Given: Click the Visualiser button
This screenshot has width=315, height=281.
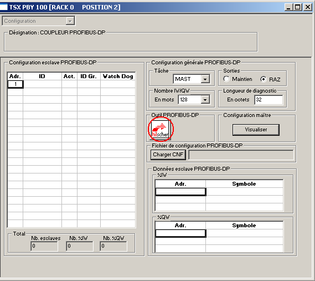Looking at the screenshot, I should tap(256, 130).
